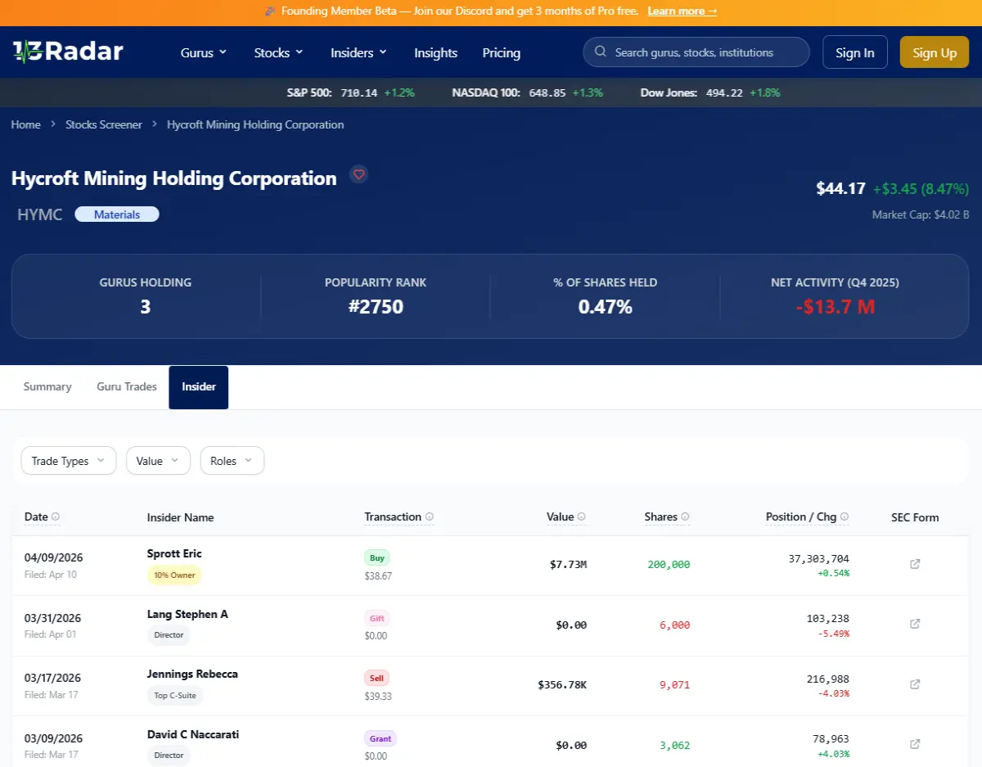Open insider Sprott Eric
Viewport: 982px width, 767px height.
pyautogui.click(x=174, y=553)
